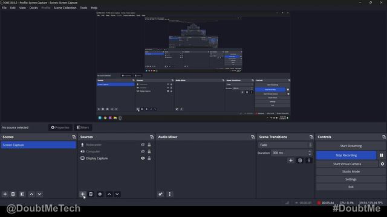Open source properties gear in Sources toolbar

click(x=100, y=194)
